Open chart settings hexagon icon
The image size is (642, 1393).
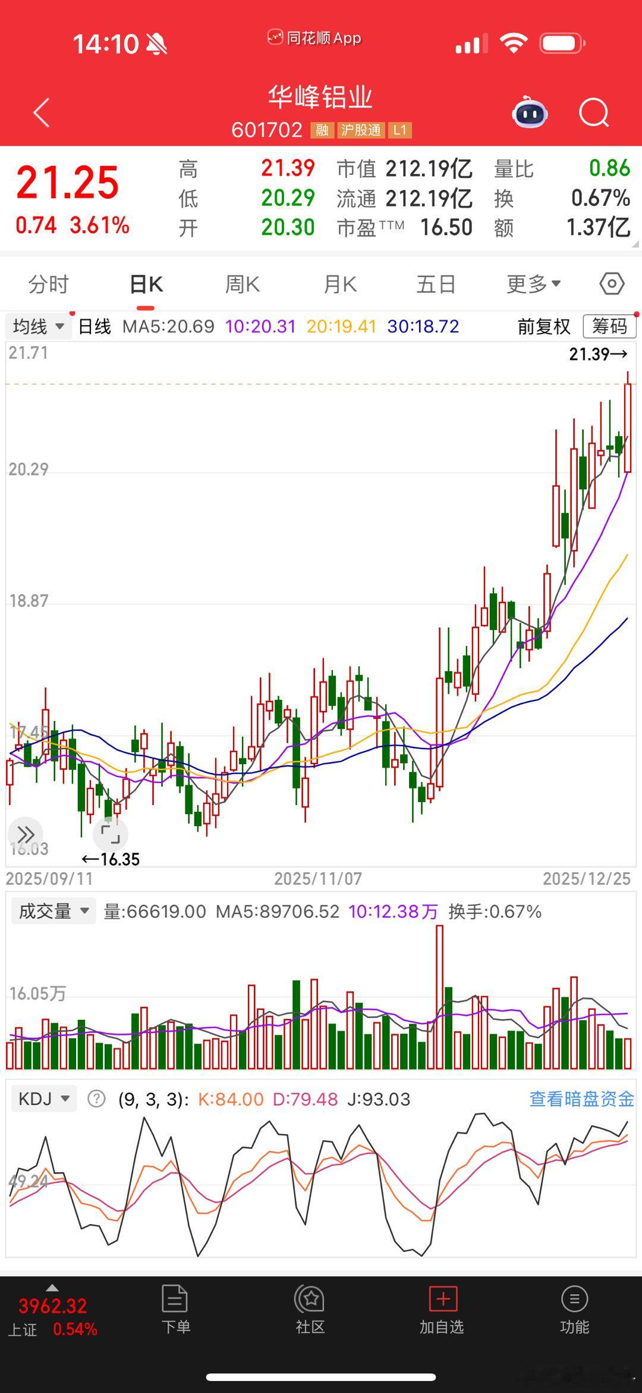(x=612, y=284)
